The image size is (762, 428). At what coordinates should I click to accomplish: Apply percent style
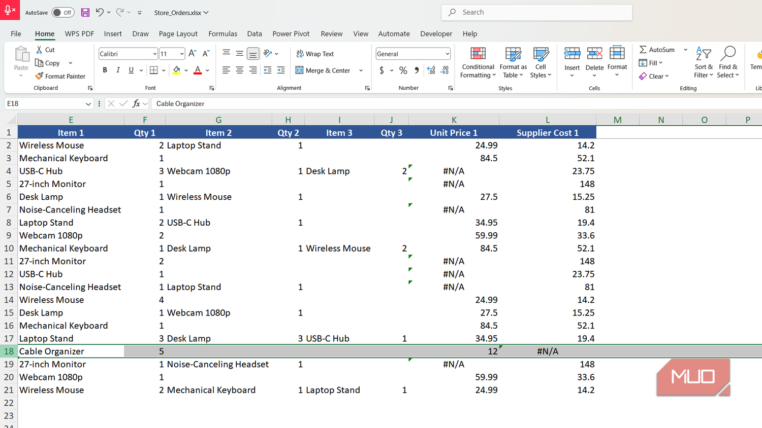coord(403,70)
